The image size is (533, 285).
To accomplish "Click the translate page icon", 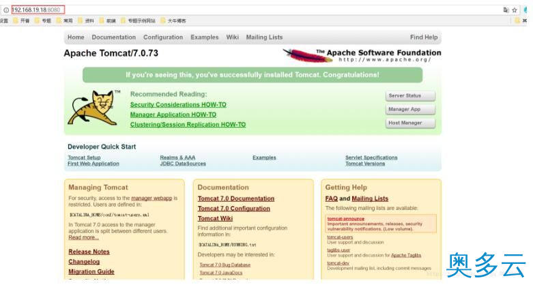I will (x=506, y=10).
